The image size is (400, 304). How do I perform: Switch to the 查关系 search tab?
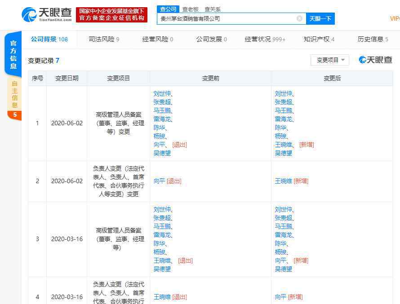[x=213, y=9]
